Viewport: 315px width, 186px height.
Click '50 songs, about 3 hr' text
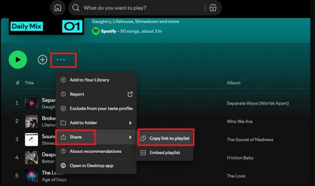coord(141,31)
